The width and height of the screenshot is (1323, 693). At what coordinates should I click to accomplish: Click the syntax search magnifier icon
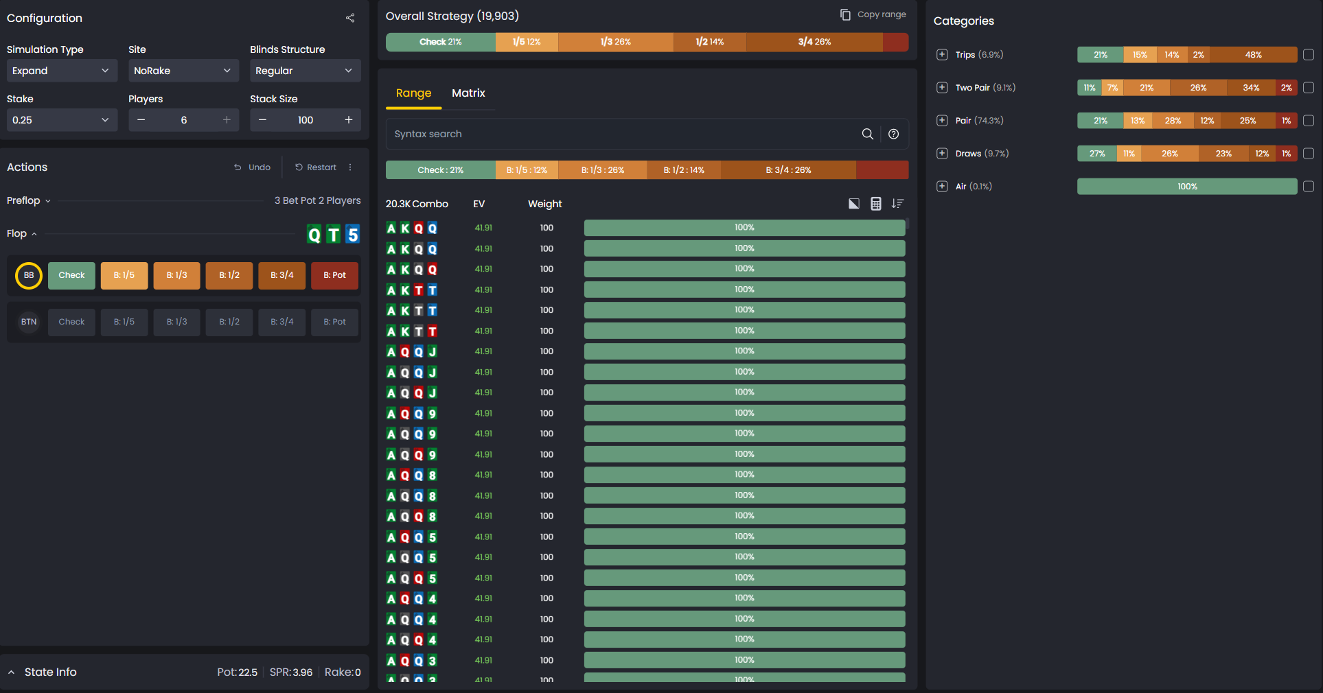(x=868, y=134)
